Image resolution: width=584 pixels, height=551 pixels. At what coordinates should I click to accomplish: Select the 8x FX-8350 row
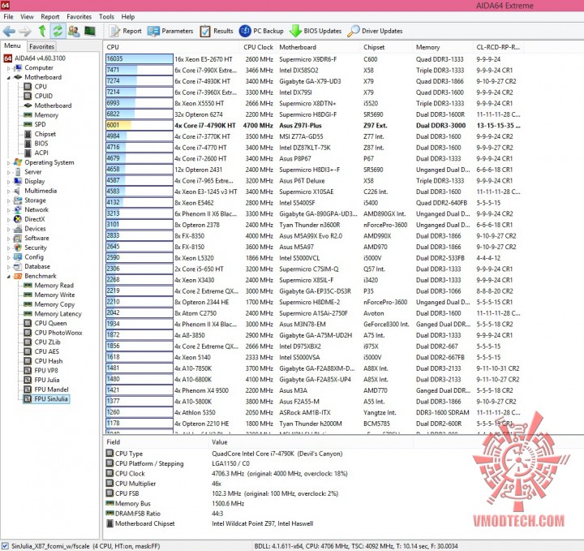pyautogui.click(x=313, y=236)
